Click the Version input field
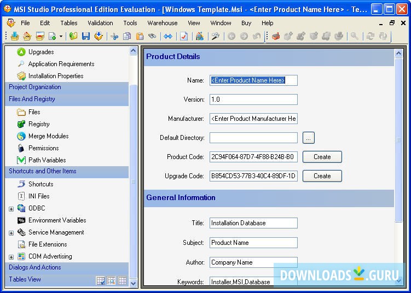This screenshot has width=411, height=293. [x=253, y=99]
